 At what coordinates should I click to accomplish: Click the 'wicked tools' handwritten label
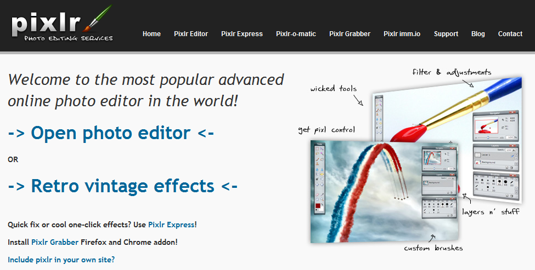334,89
